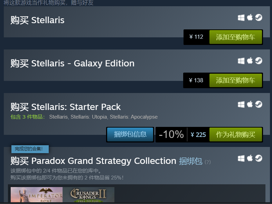Add Stellaris Galaxy Edition to cart

coord(235,81)
